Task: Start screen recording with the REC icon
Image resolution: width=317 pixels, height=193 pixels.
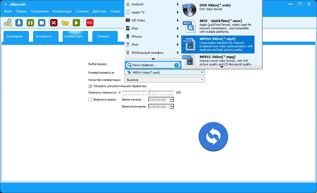Action: tap(90, 23)
